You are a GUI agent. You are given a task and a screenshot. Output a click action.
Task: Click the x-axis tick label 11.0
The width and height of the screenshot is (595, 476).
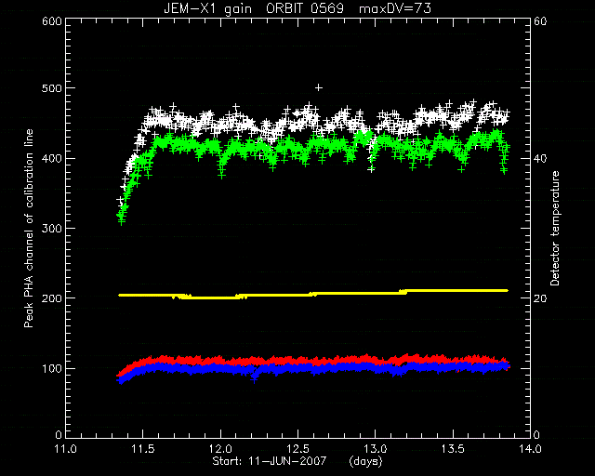click(65, 449)
